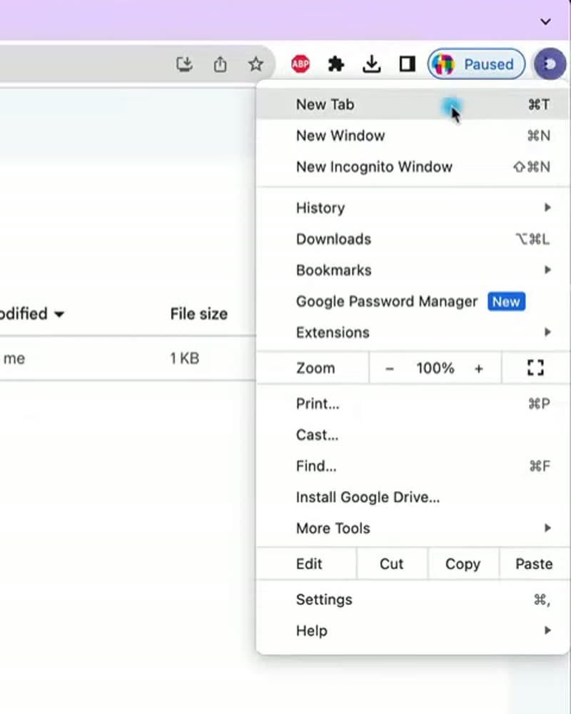The image size is (571, 714).
Task: Sort by the Modified column dropdown arrow
Action: click(x=59, y=314)
